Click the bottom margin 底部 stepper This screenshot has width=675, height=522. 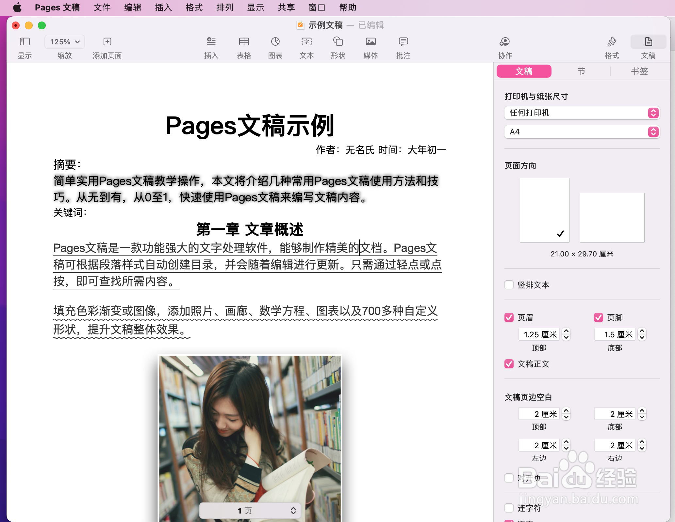click(642, 414)
